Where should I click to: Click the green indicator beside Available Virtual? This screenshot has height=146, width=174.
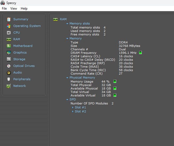tap(115, 95)
